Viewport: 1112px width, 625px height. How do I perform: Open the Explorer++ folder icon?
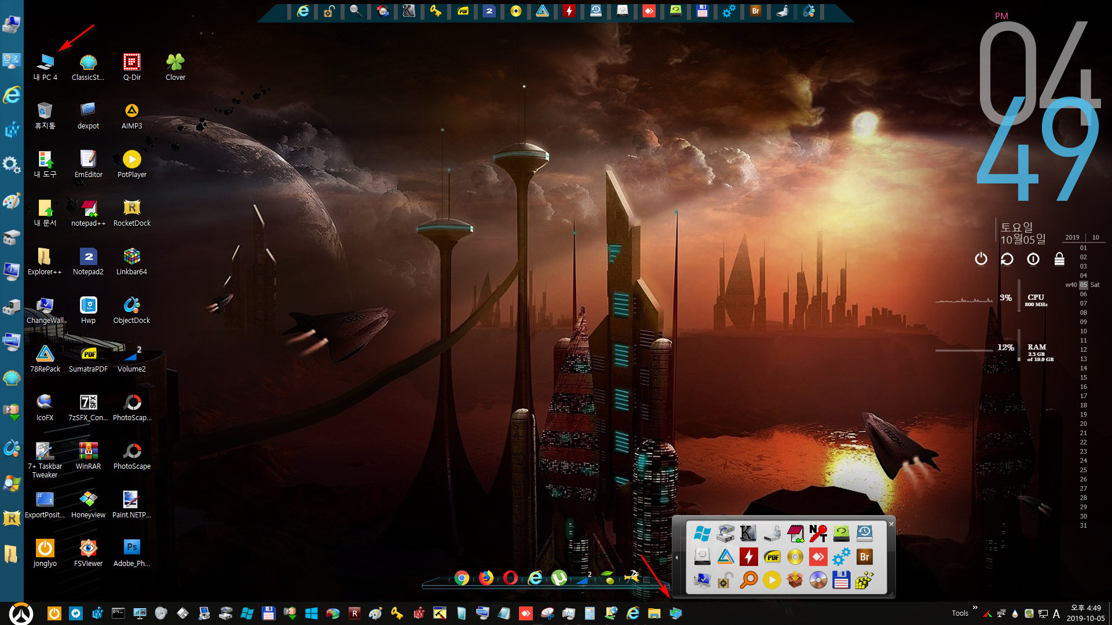45,261
